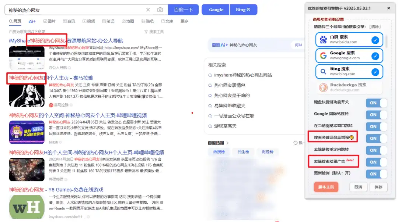This screenshot has width=398, height=222.
Task: Click 取消 button in settings panel
Action: tap(358, 187)
